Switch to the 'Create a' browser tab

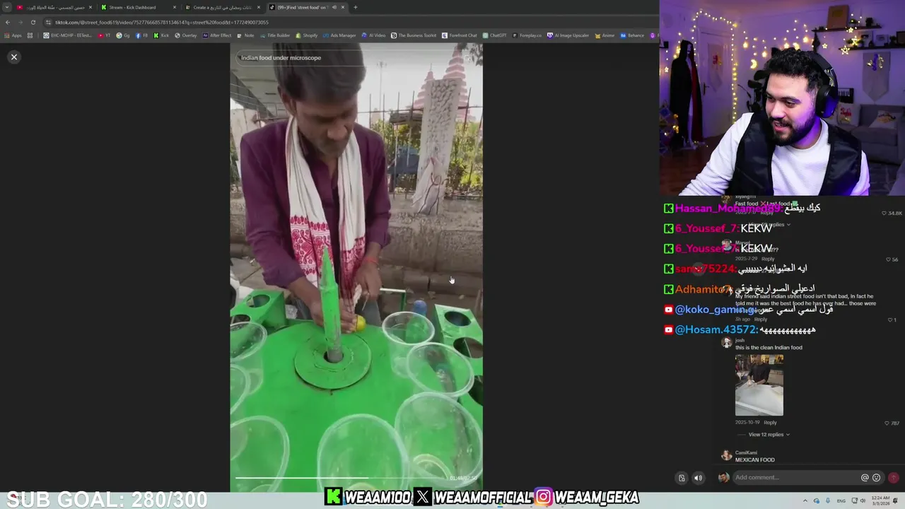[222, 7]
